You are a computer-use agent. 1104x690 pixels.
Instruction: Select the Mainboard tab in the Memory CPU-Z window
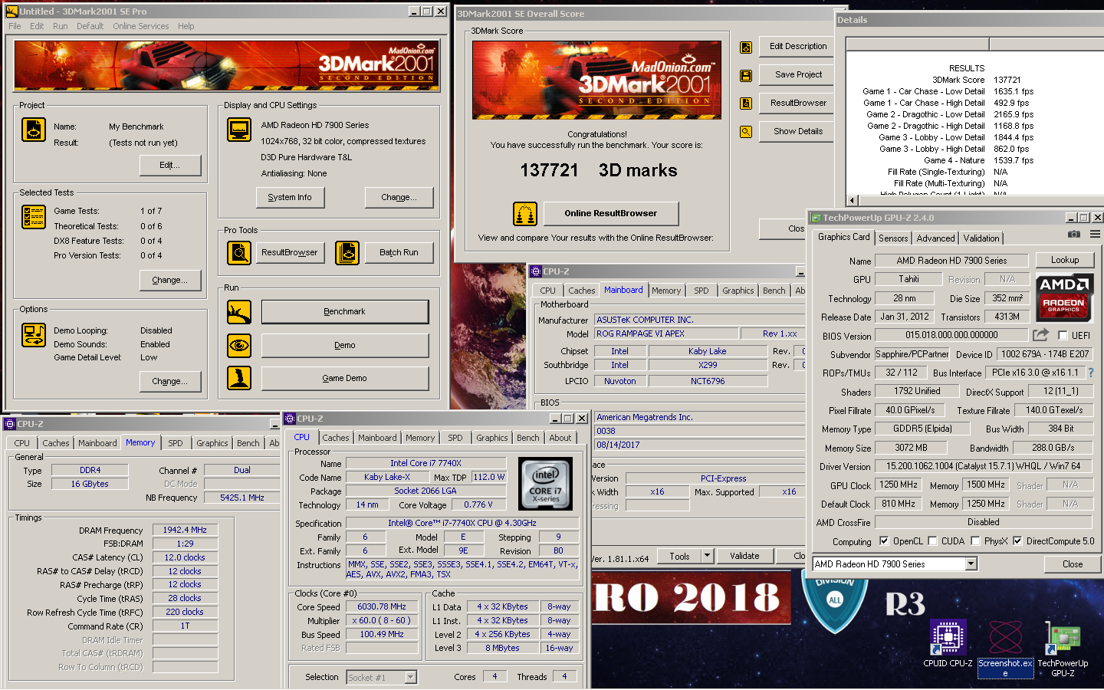point(97,443)
